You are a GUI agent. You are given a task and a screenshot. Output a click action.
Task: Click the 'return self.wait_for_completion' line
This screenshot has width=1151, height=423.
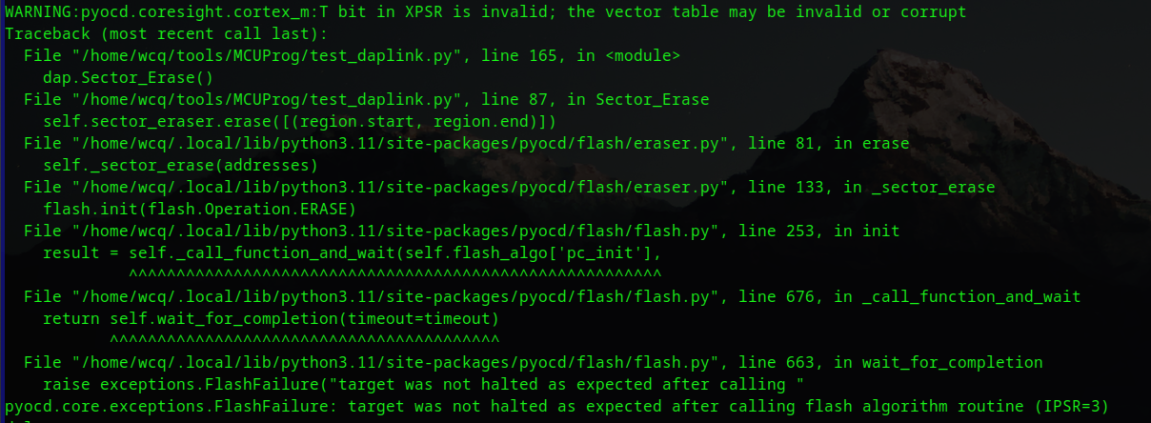271,318
